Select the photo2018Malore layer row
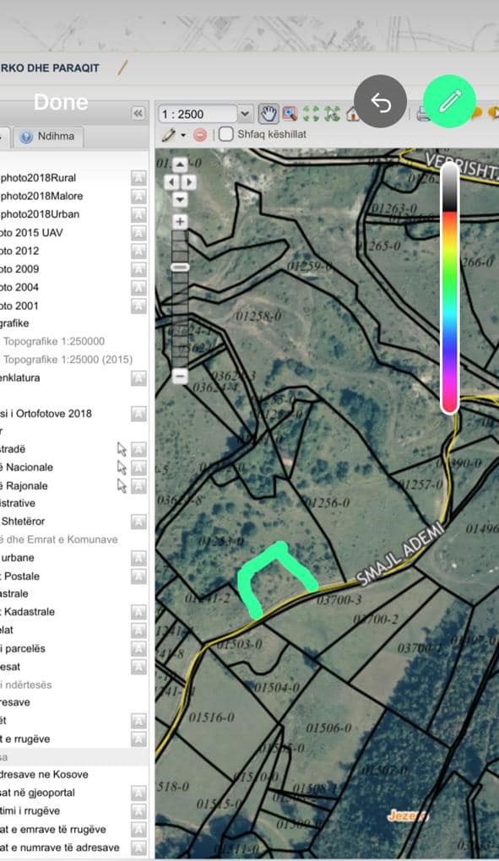 click(x=41, y=196)
